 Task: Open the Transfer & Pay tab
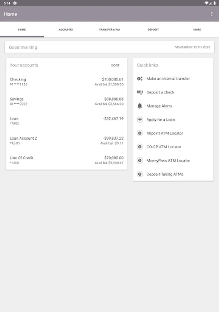(x=109, y=30)
